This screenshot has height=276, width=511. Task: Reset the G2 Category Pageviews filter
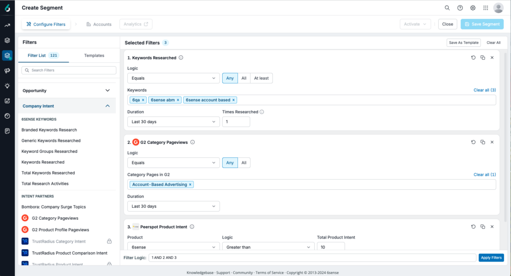click(x=473, y=142)
